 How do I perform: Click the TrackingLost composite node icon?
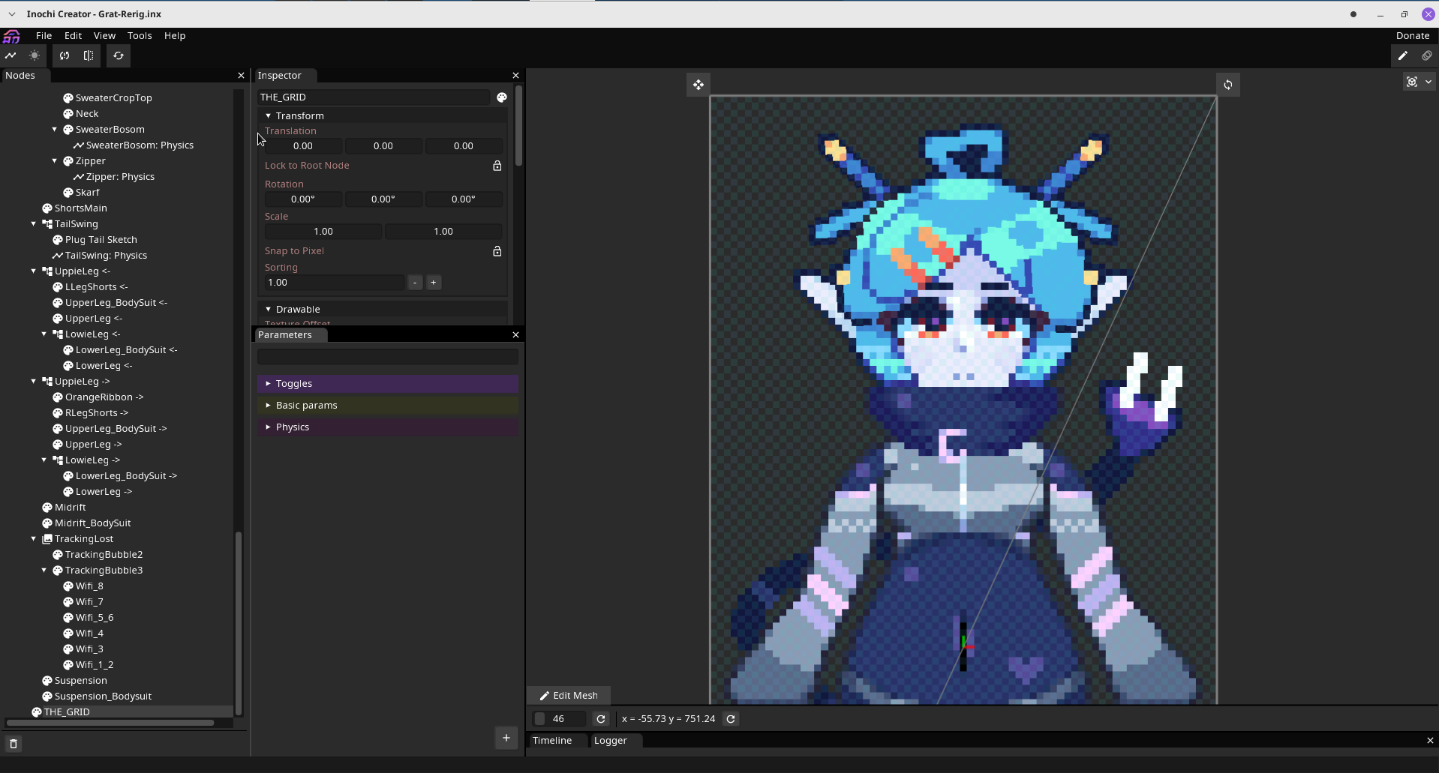tap(47, 539)
